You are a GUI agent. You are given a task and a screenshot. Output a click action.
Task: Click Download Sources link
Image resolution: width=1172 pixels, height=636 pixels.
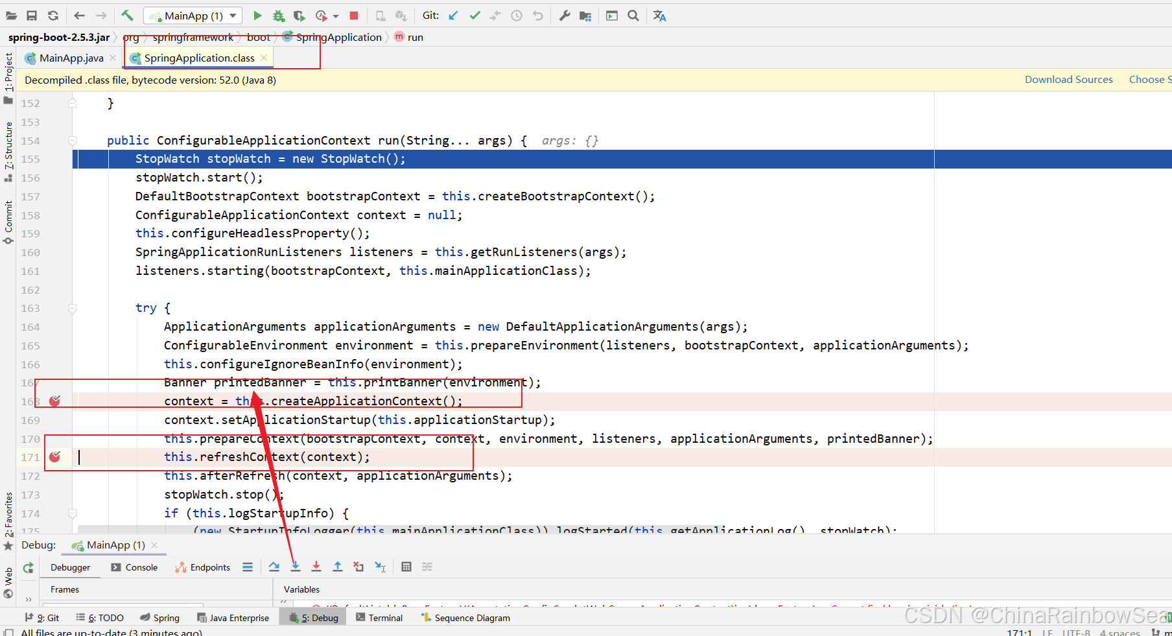click(1068, 80)
